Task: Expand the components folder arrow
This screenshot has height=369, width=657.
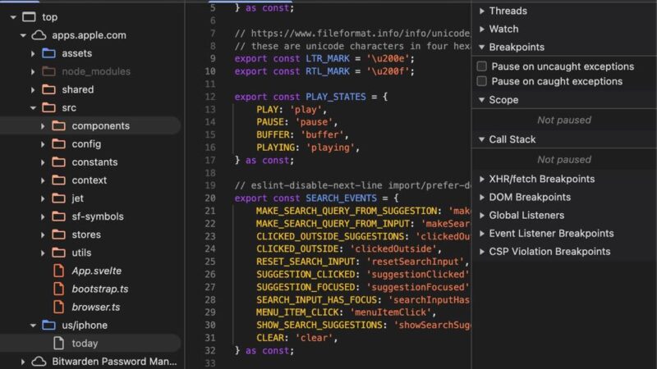Action: [x=43, y=126]
